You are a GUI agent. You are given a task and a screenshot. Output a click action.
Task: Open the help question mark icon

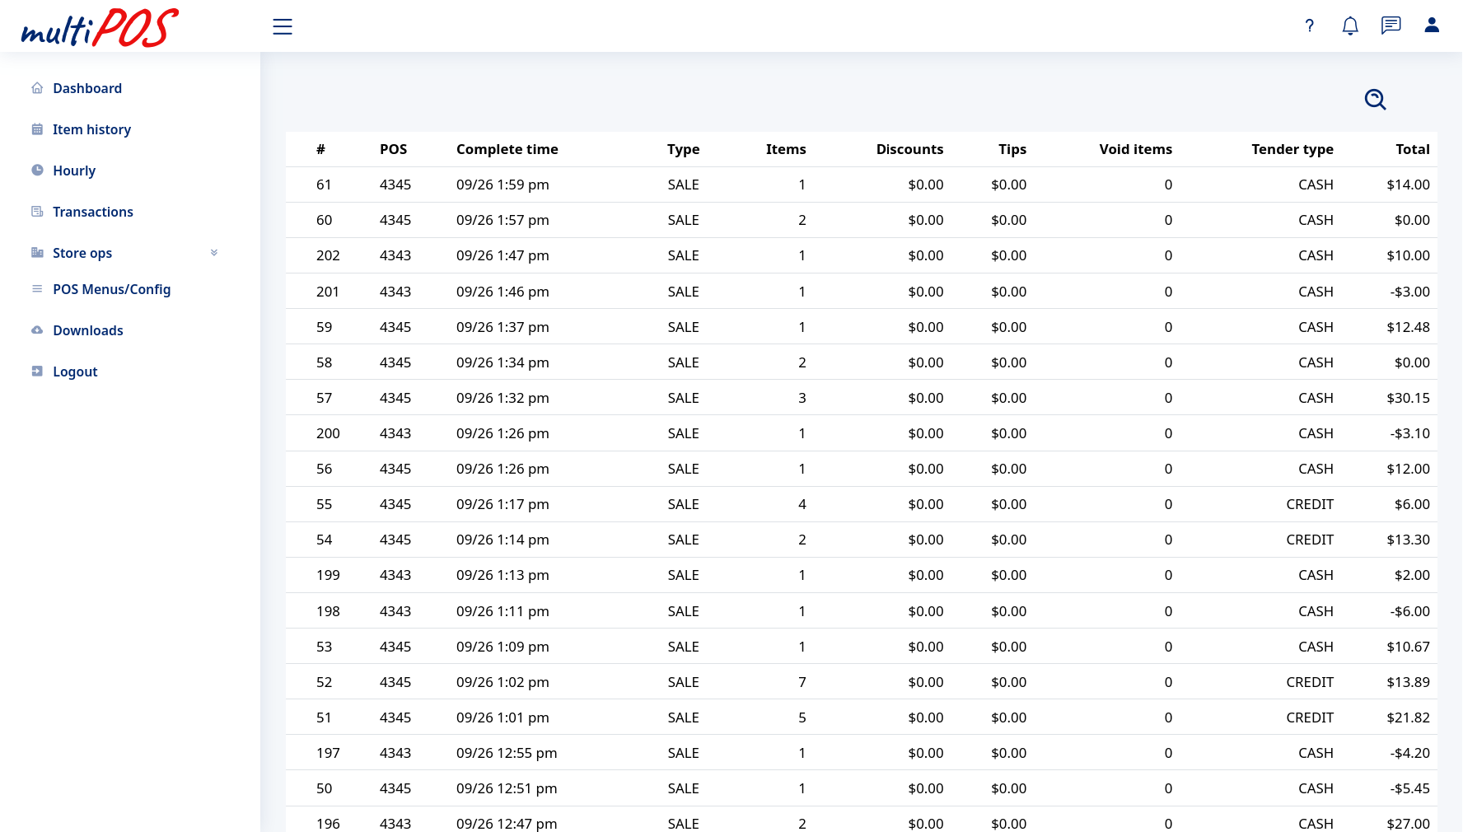[1309, 26]
